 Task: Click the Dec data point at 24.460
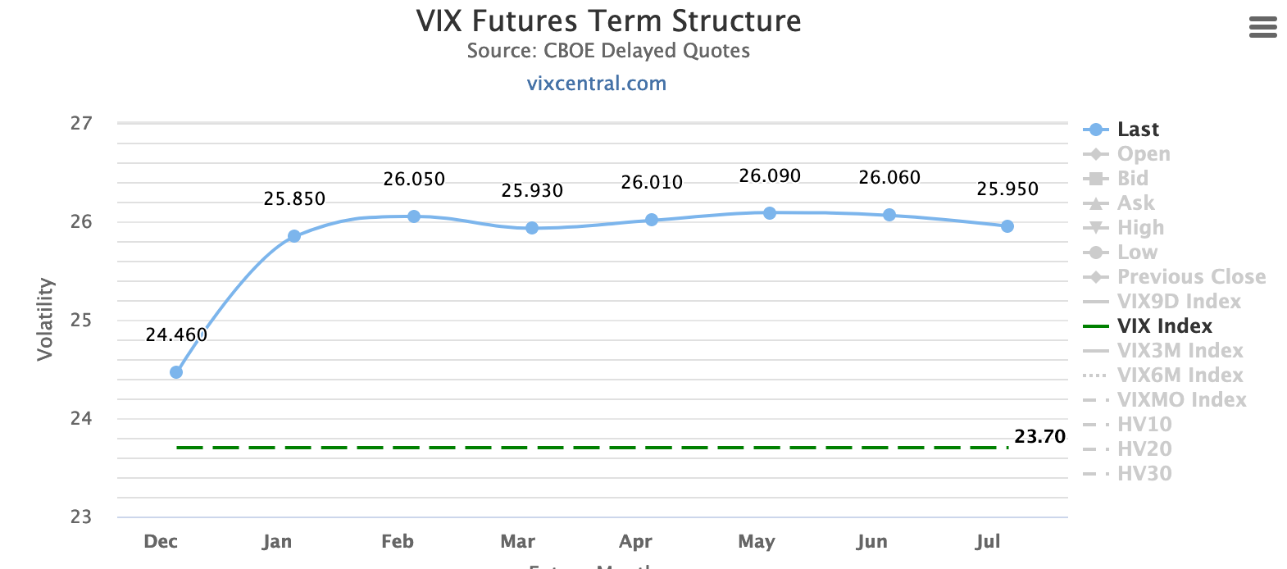176,372
